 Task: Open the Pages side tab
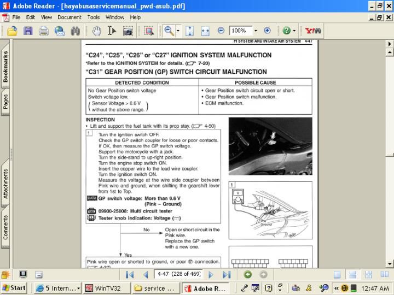tap(5, 102)
